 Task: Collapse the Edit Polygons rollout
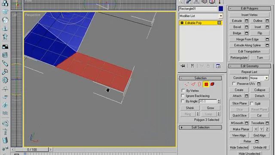click(249, 9)
